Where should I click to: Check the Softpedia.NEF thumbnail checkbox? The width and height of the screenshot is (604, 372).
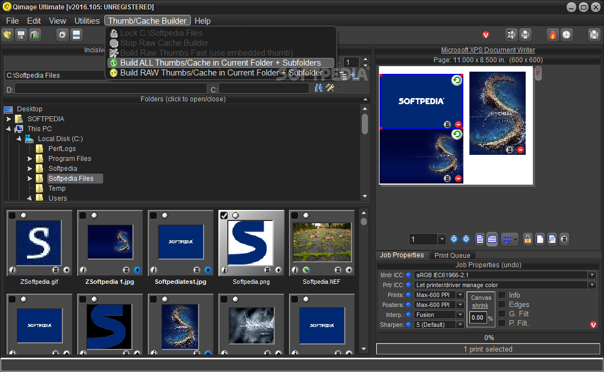295,215
